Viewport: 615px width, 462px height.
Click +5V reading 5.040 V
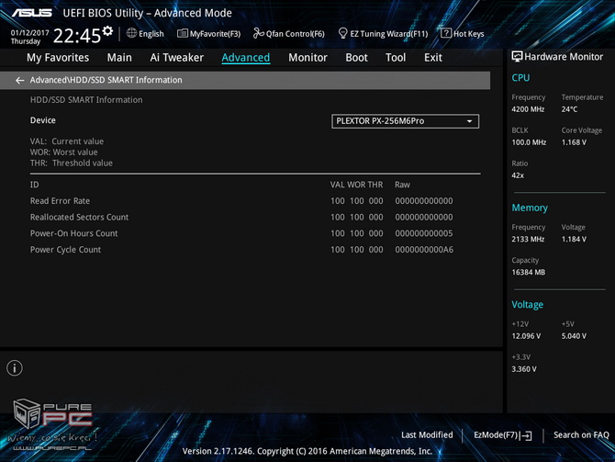[x=574, y=336]
